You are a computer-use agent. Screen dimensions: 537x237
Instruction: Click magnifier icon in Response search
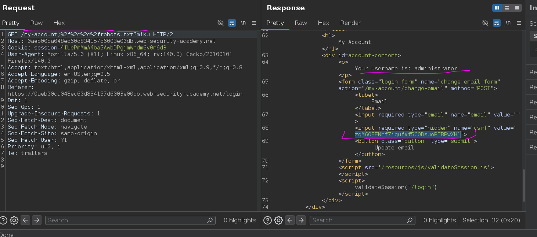[410, 220]
